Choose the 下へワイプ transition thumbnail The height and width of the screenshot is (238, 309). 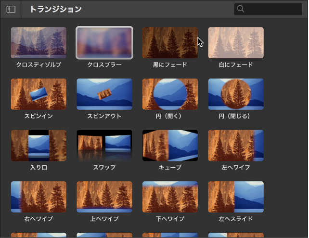[x=170, y=197]
